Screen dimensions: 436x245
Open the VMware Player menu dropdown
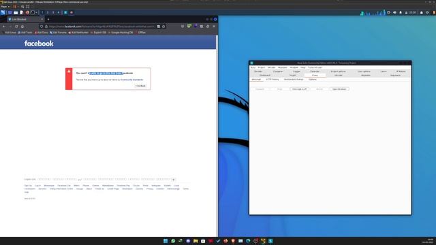click(5, 6)
